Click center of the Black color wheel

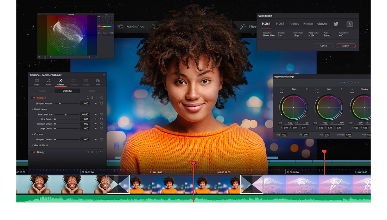[293, 107]
